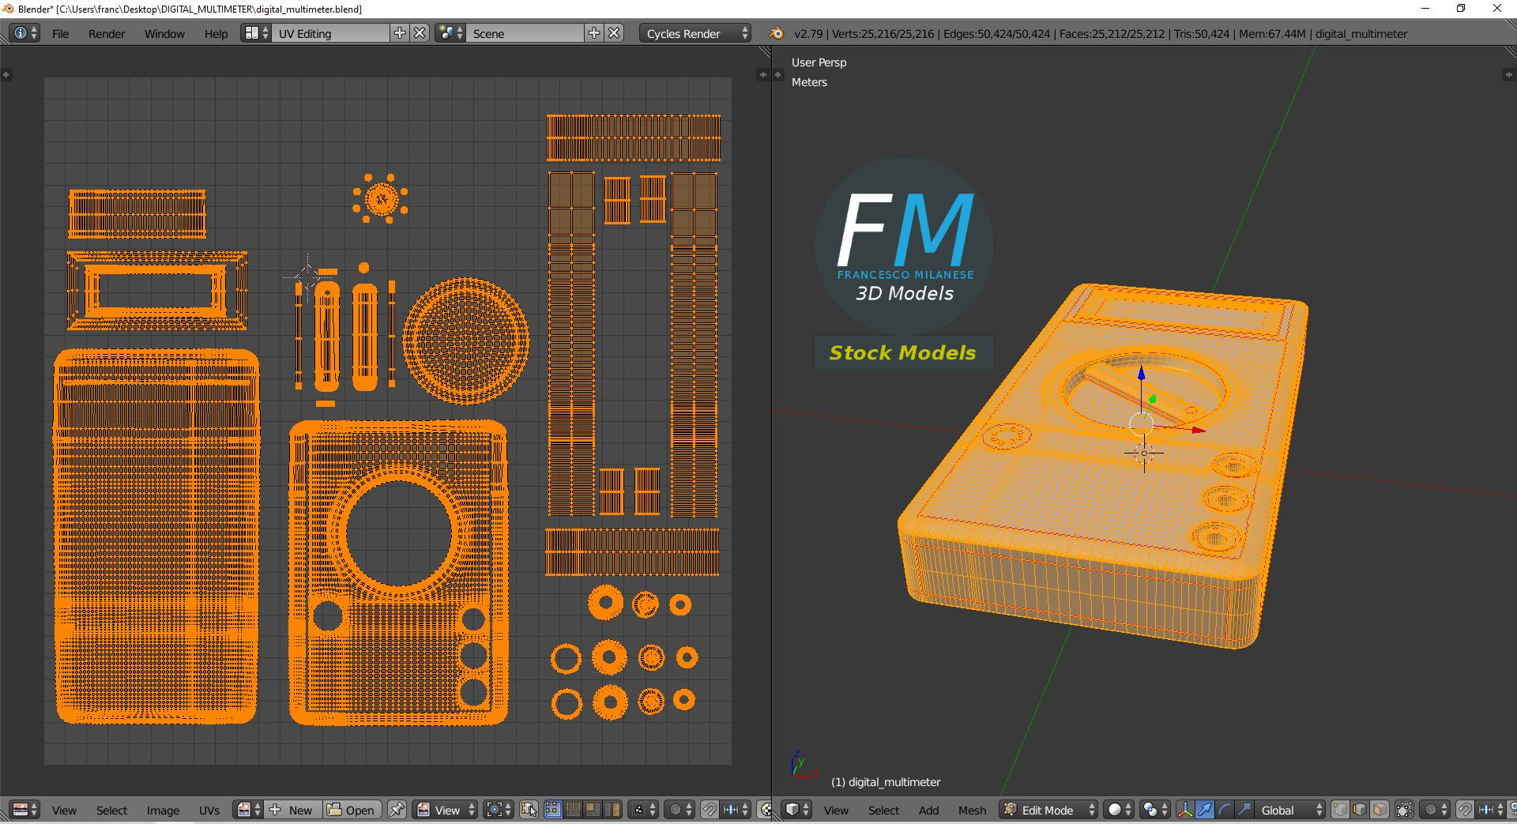This screenshot has height=824, width=1517.
Task: Click the translate manipulator arrow icon
Action: [1204, 810]
